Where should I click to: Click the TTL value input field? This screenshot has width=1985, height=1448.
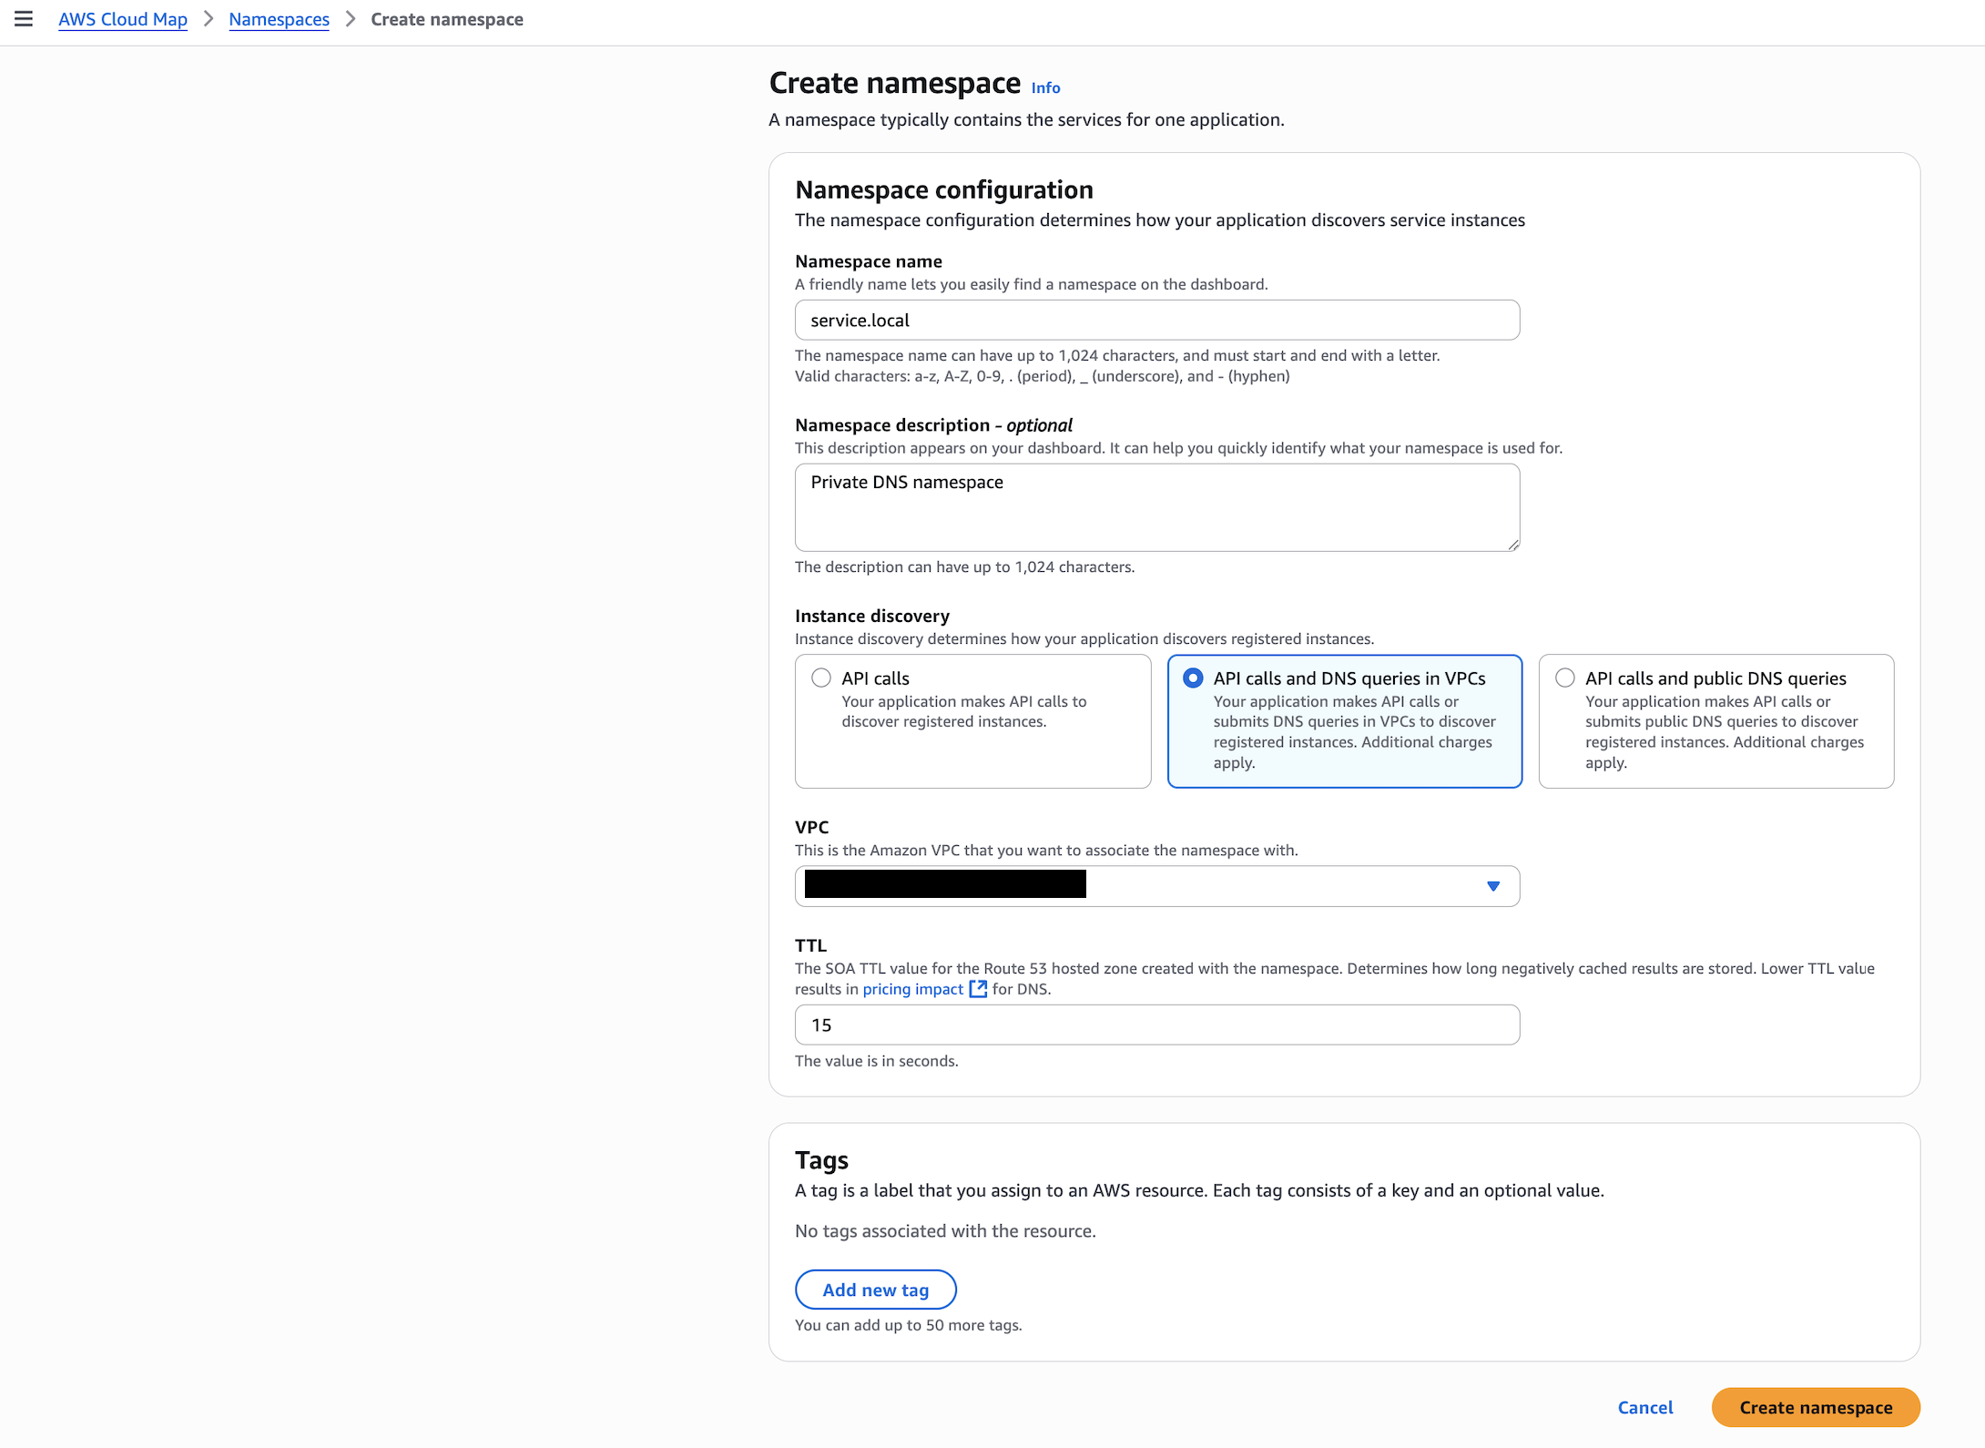click(x=1156, y=1025)
